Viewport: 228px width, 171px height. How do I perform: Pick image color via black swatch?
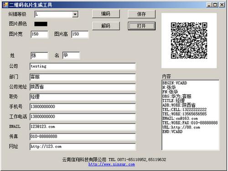tap(41, 24)
